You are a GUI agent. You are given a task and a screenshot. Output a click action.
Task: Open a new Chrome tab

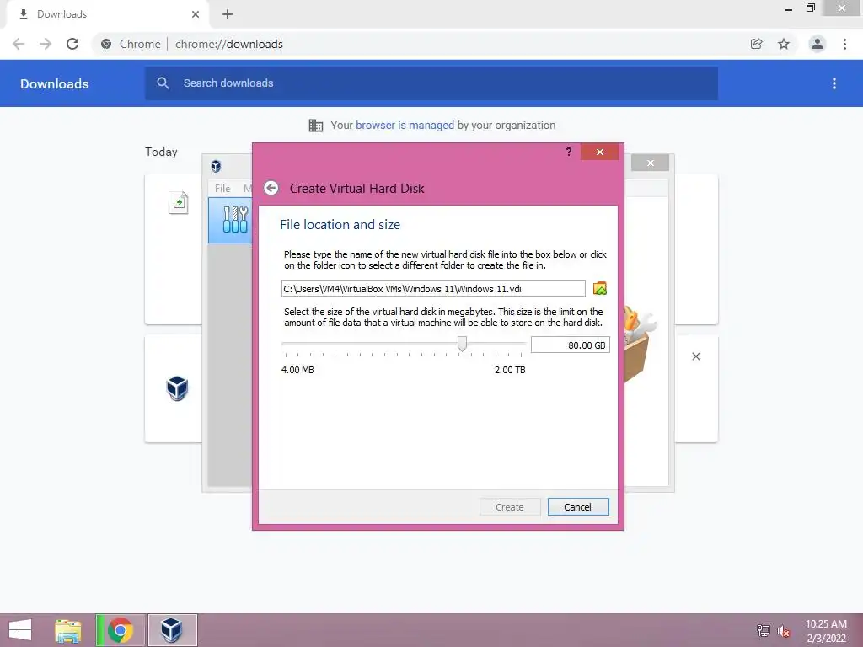[x=228, y=14]
